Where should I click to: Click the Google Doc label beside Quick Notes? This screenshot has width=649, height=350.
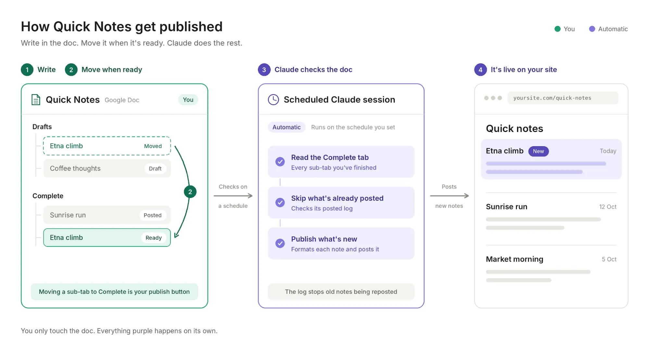pyautogui.click(x=122, y=100)
